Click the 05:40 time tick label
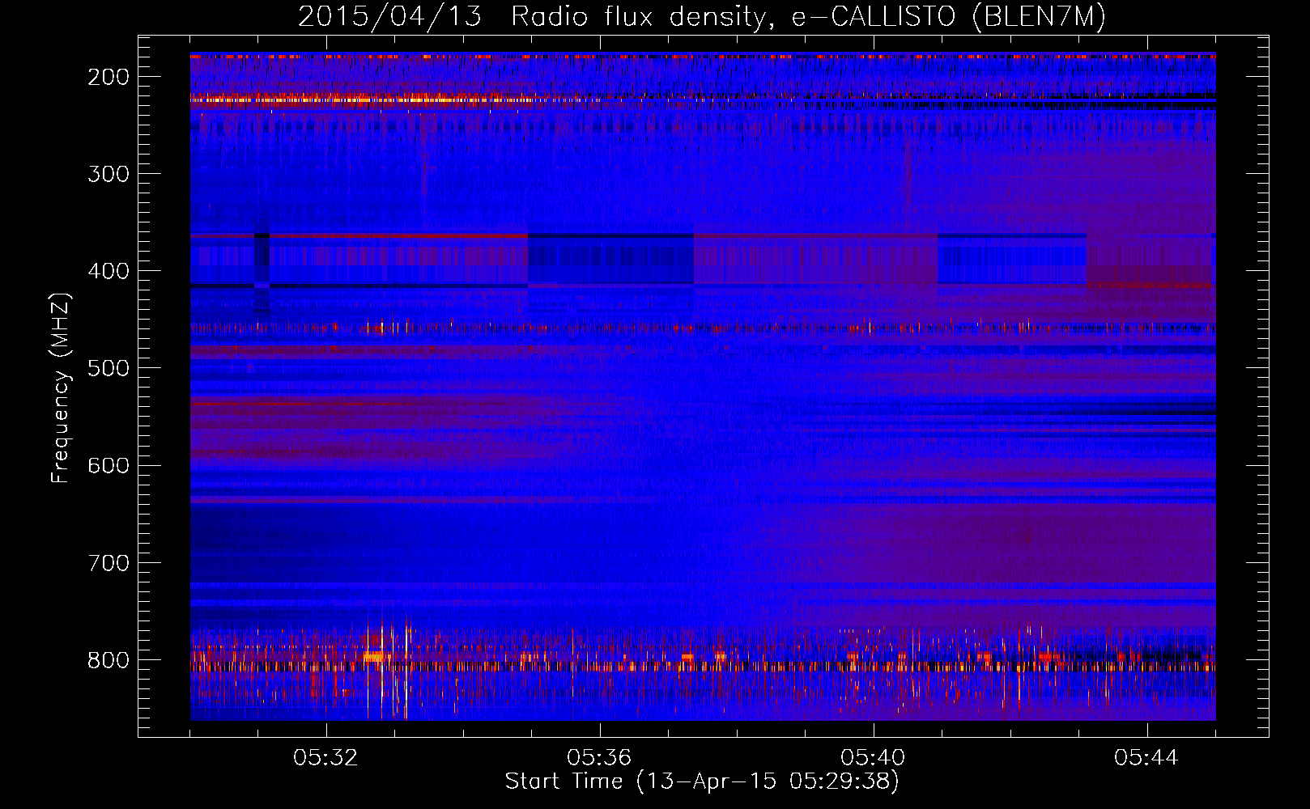This screenshot has height=809, width=1310. 873,758
